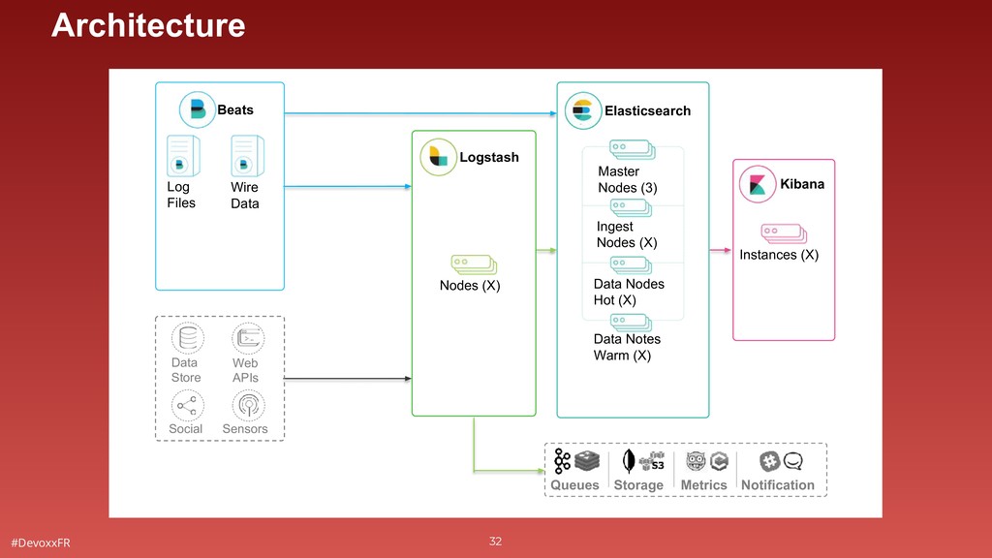
Task: Click the Notification label
Action: coord(778,485)
